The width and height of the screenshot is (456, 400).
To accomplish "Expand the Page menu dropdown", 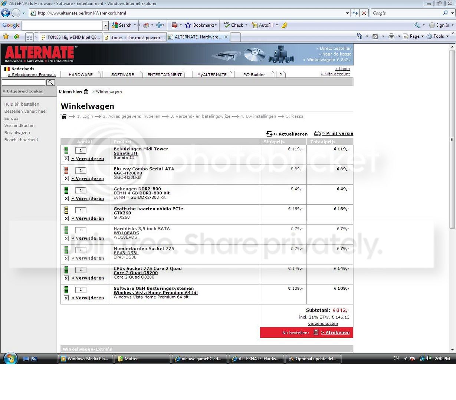I will pyautogui.click(x=423, y=36).
